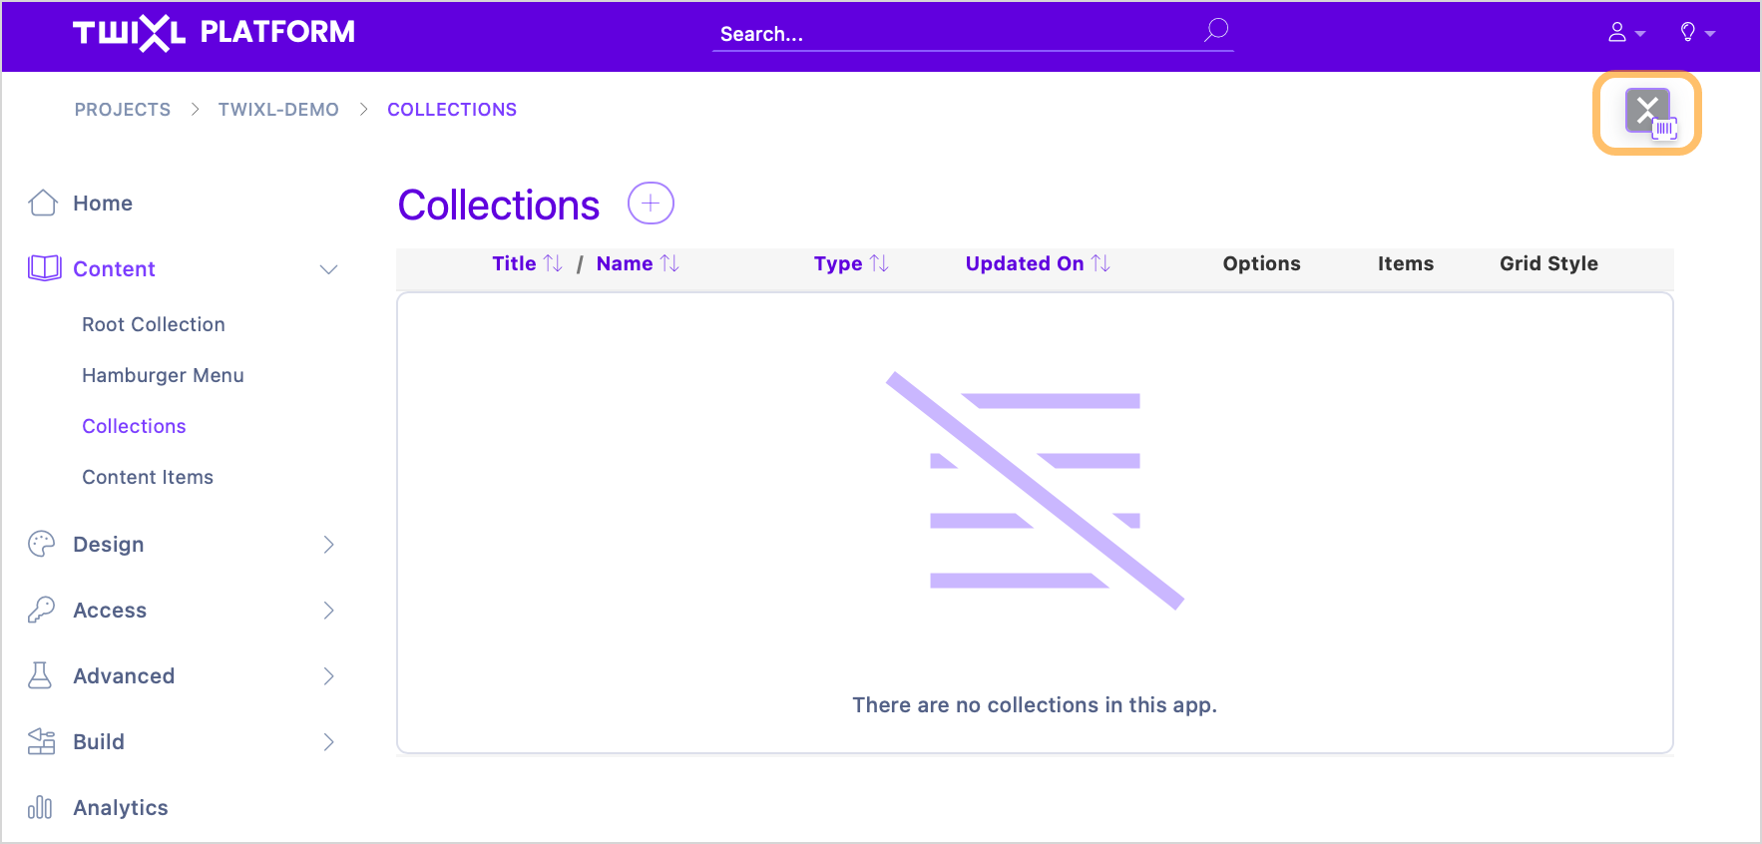Expand the Build section chevron
This screenshot has height=844, width=1762.
point(328,742)
